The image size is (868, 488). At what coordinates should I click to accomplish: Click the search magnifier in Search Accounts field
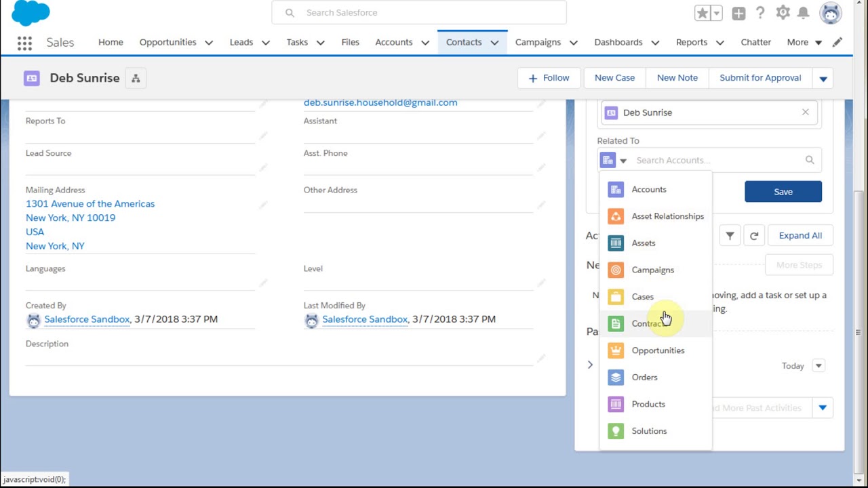click(x=810, y=160)
